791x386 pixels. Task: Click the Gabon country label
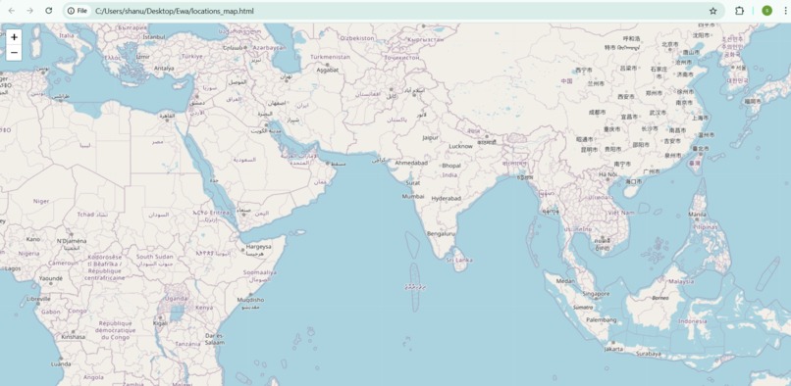coord(51,312)
